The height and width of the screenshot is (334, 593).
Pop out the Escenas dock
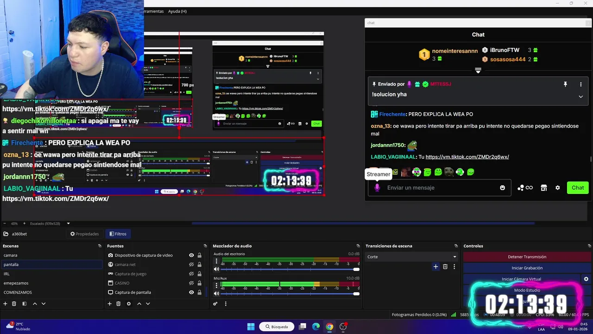tap(100, 246)
